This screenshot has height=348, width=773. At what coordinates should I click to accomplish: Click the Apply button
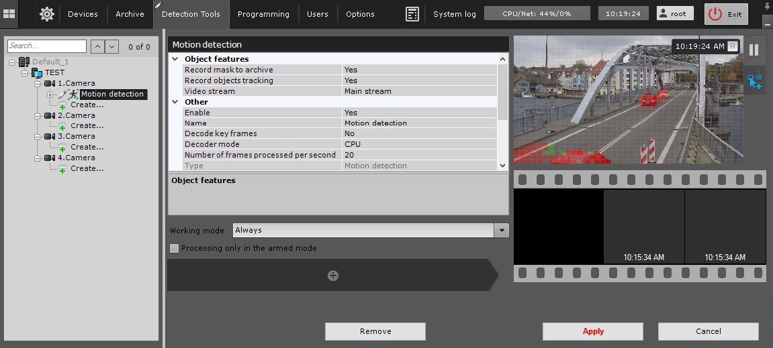[592, 331]
